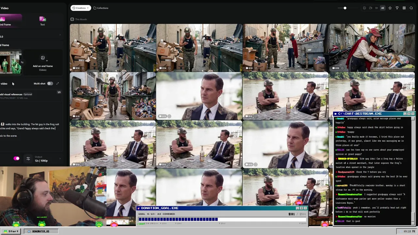This screenshot has width=418, height=235.
Task: Switch layout with the grid view icon
Action: [x=404, y=8]
